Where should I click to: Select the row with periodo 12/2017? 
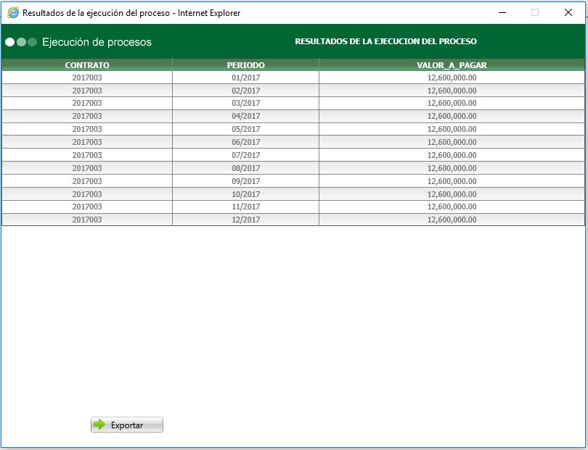[x=245, y=220]
